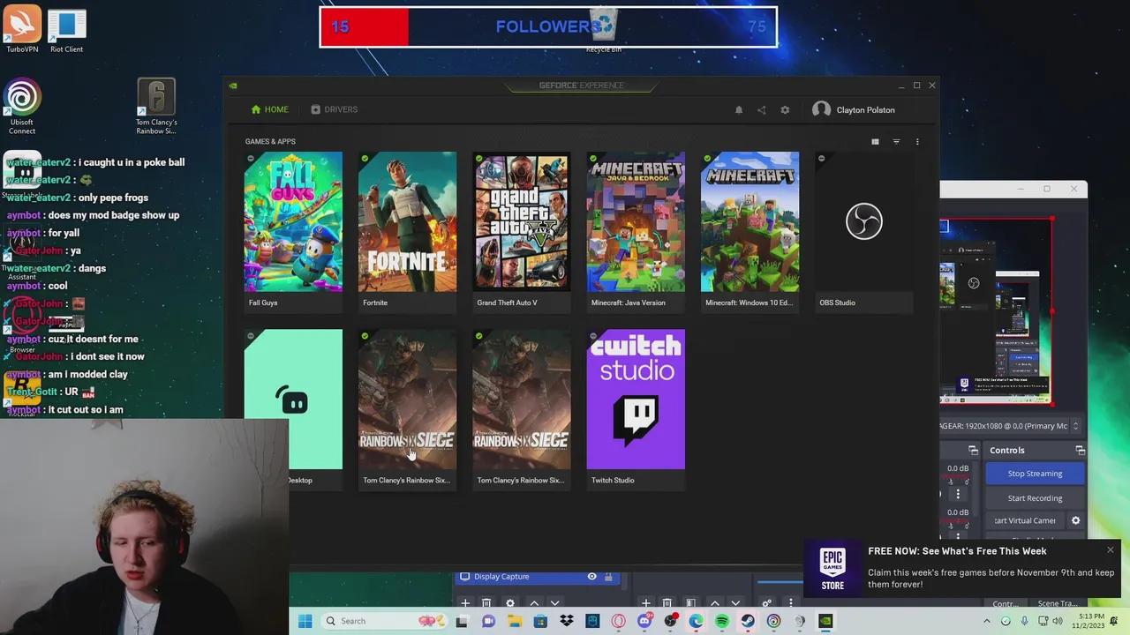1130x635 pixels.
Task: Click Stop Streaming in OBS Controls
Action: [x=1034, y=474]
